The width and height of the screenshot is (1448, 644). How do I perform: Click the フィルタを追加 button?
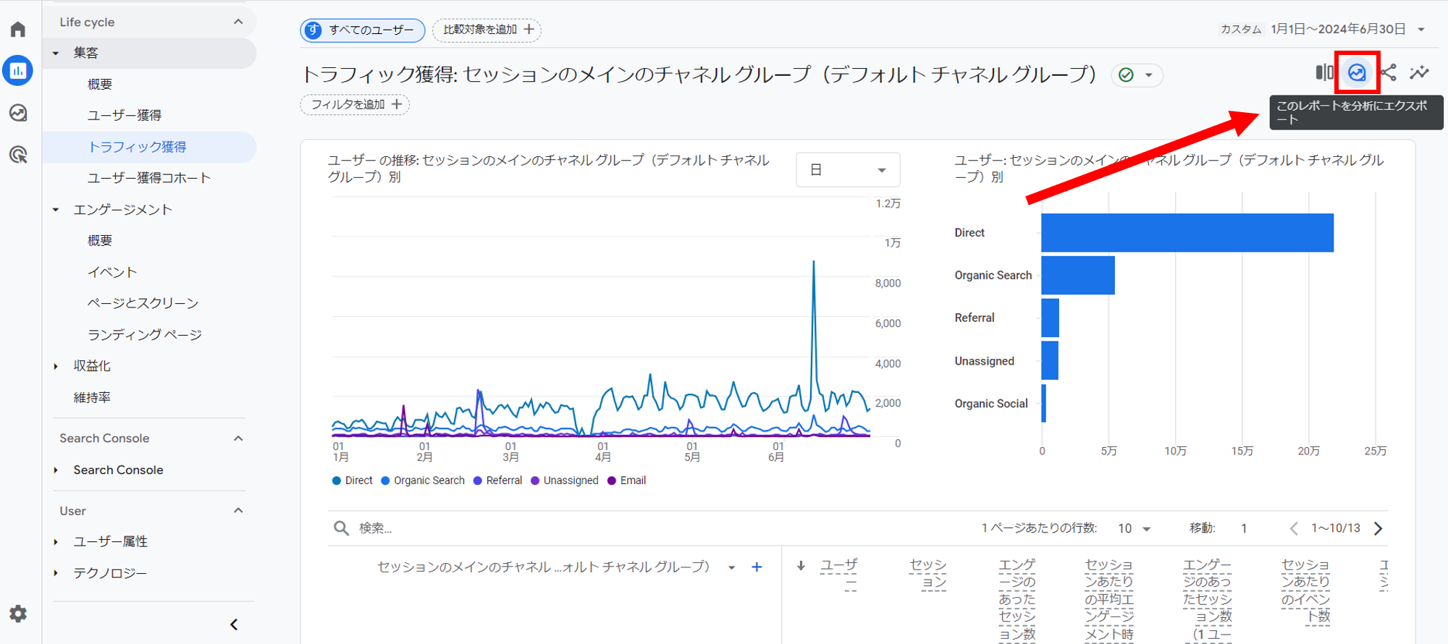click(355, 105)
